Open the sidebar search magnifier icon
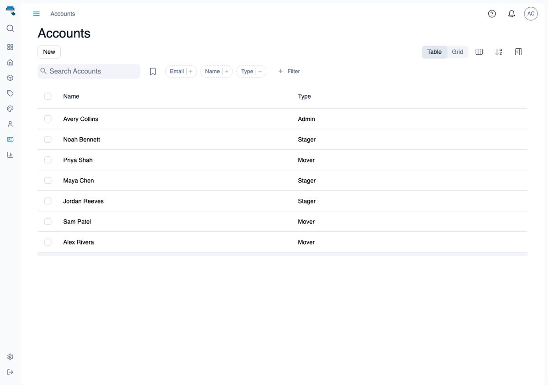This screenshot has height=385, width=548. click(x=10, y=28)
